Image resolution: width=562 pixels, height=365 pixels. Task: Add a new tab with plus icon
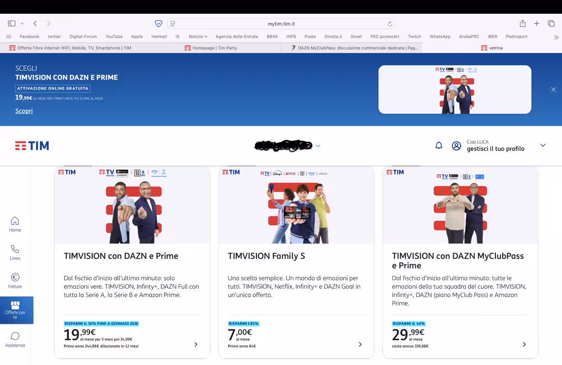[537, 23]
